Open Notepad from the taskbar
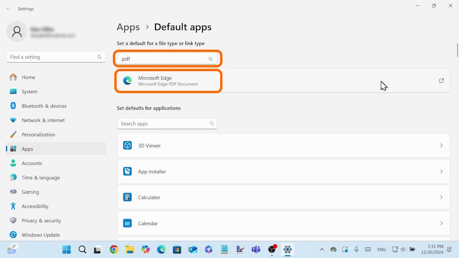The width and height of the screenshot is (459, 258). (x=224, y=250)
